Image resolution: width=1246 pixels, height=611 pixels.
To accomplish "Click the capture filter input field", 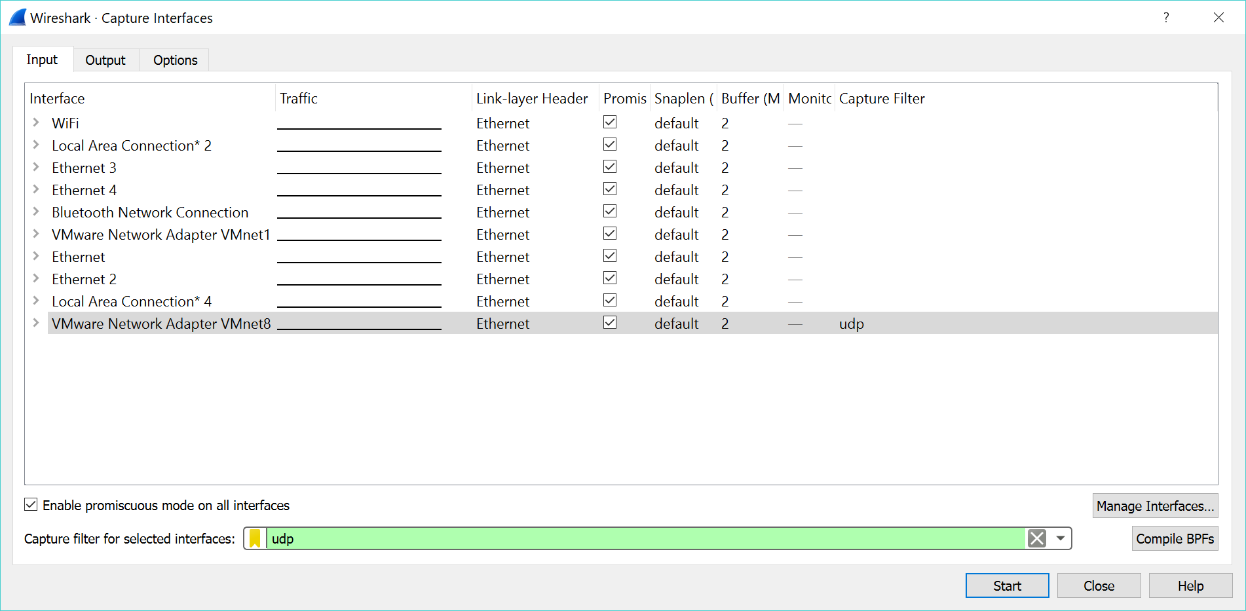I will click(x=645, y=538).
